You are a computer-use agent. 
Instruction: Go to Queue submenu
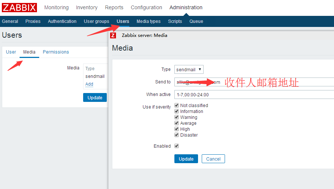pos(196,21)
